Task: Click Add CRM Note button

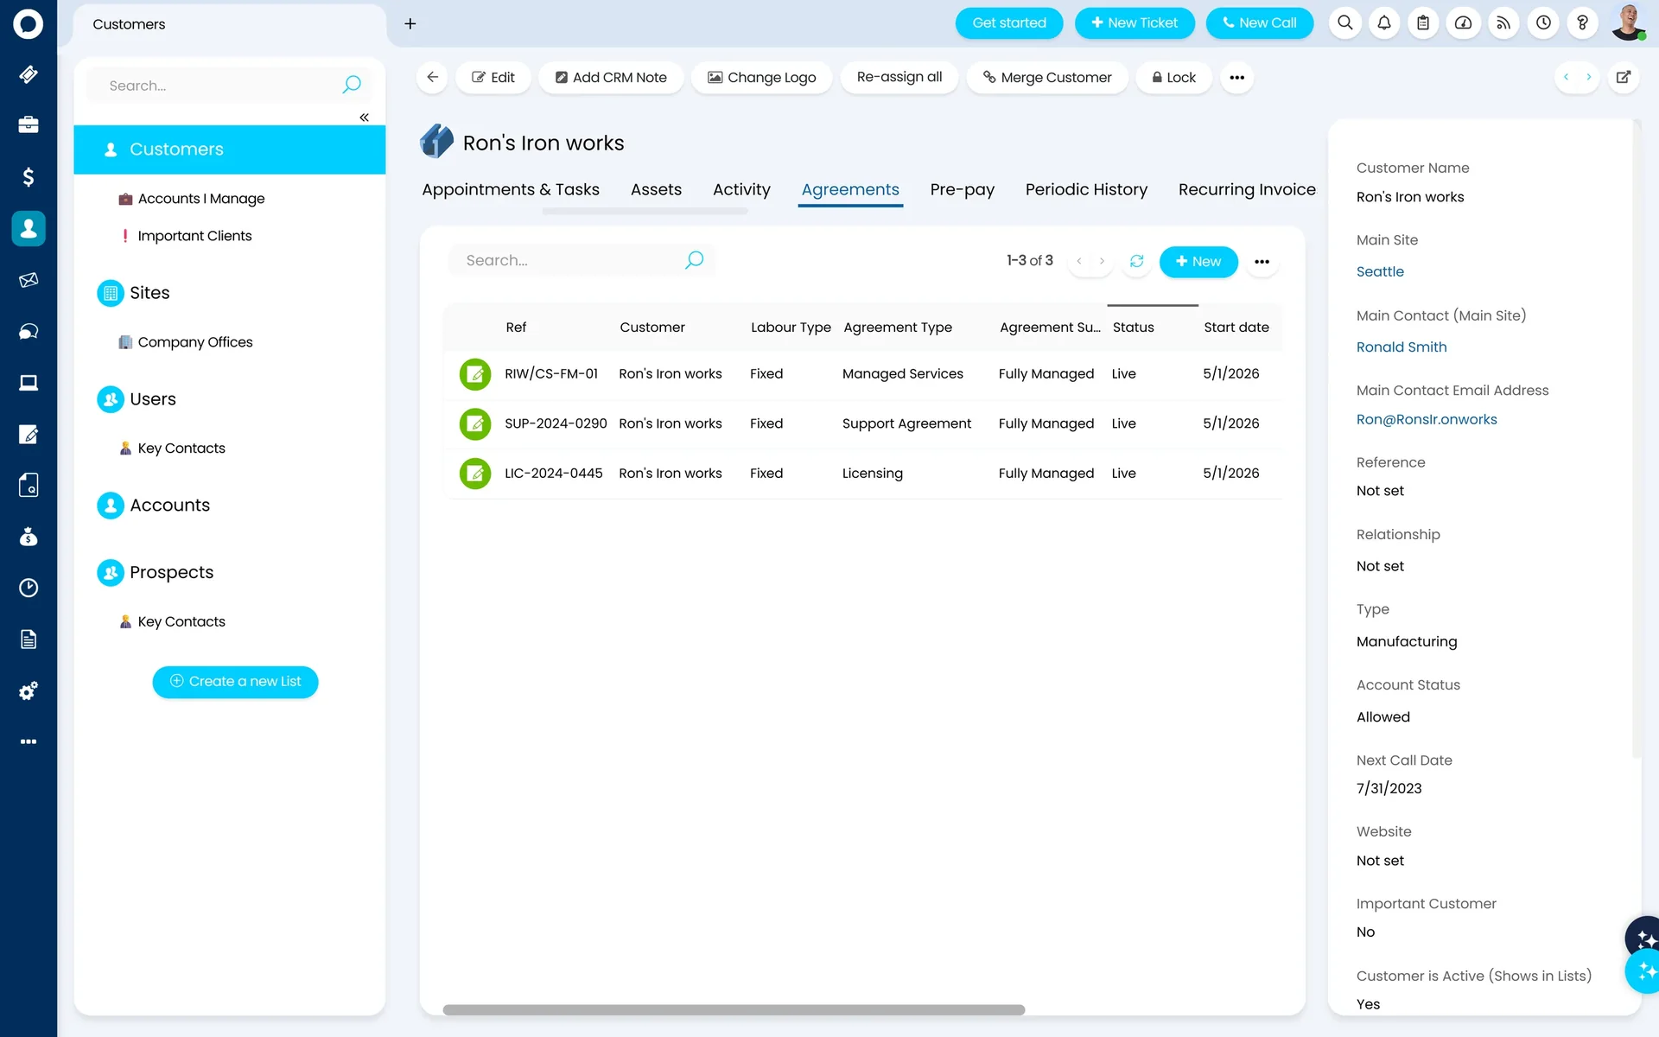Action: (611, 77)
